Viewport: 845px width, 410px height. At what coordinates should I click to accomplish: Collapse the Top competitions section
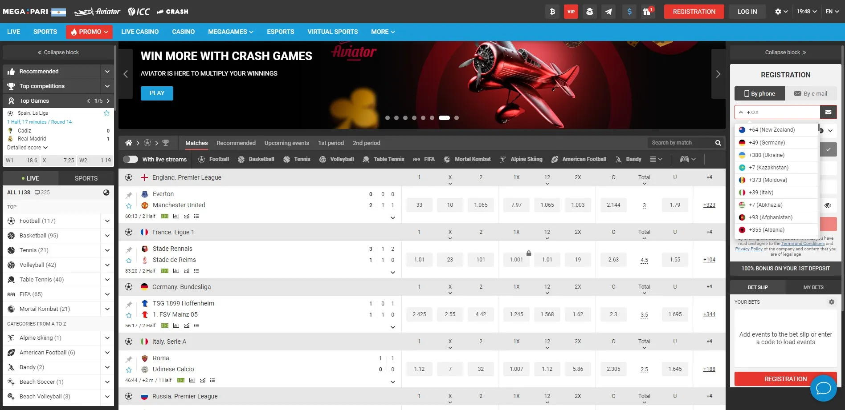[x=107, y=86]
